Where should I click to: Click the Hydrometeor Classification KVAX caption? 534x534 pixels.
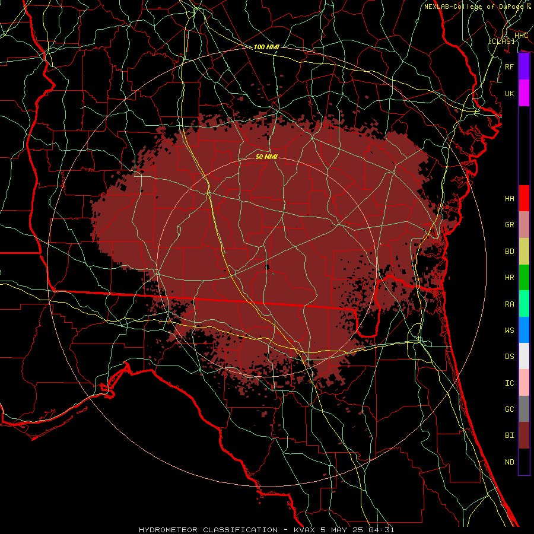[x=266, y=530]
